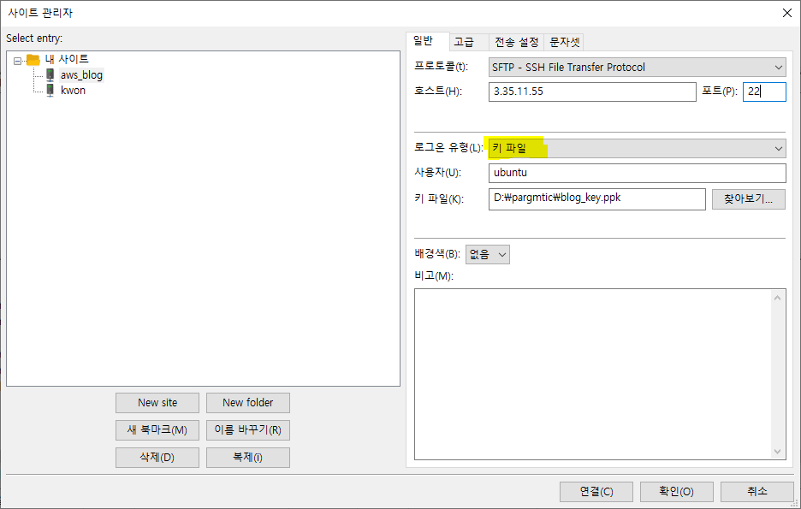Click the New folder button
The height and width of the screenshot is (509, 801).
247,403
